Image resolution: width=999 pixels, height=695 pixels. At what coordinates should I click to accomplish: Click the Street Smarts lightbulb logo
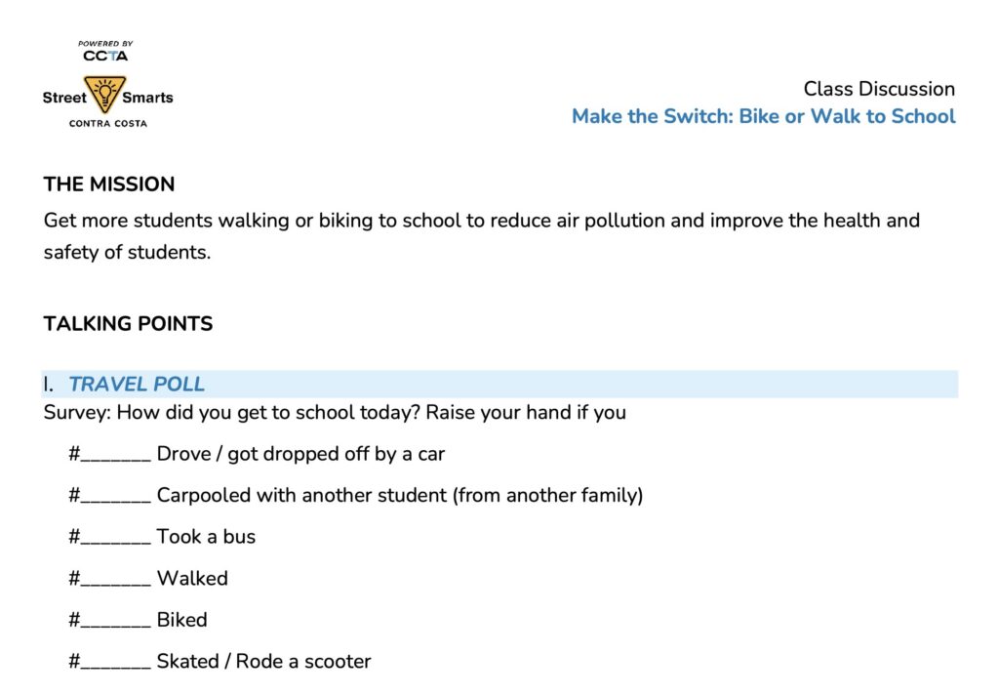click(x=103, y=95)
